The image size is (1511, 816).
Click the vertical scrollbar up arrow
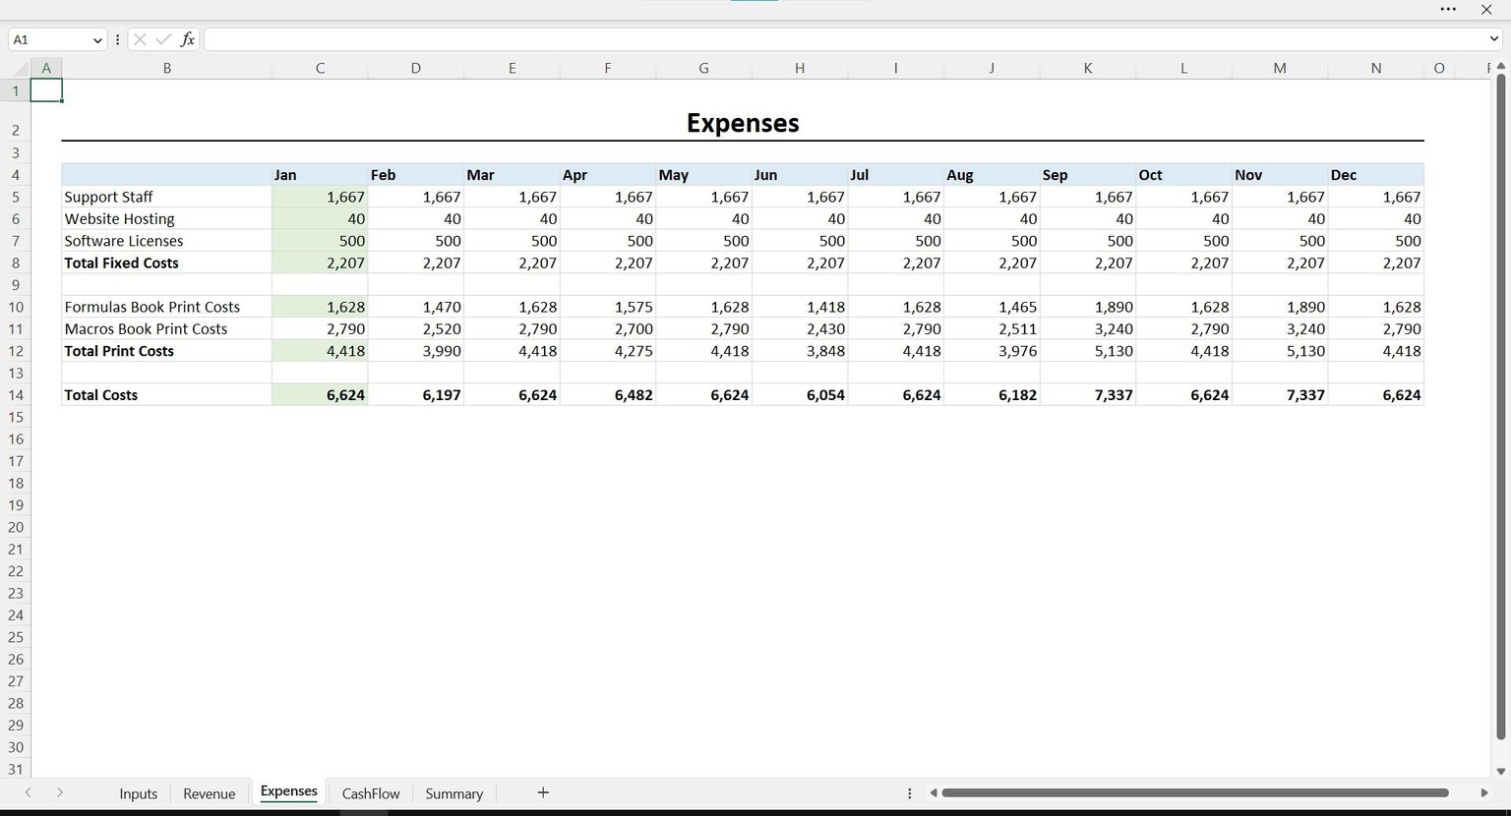(1501, 67)
